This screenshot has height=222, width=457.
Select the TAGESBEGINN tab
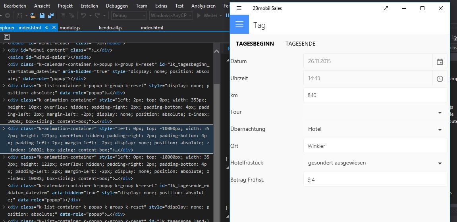click(x=255, y=44)
